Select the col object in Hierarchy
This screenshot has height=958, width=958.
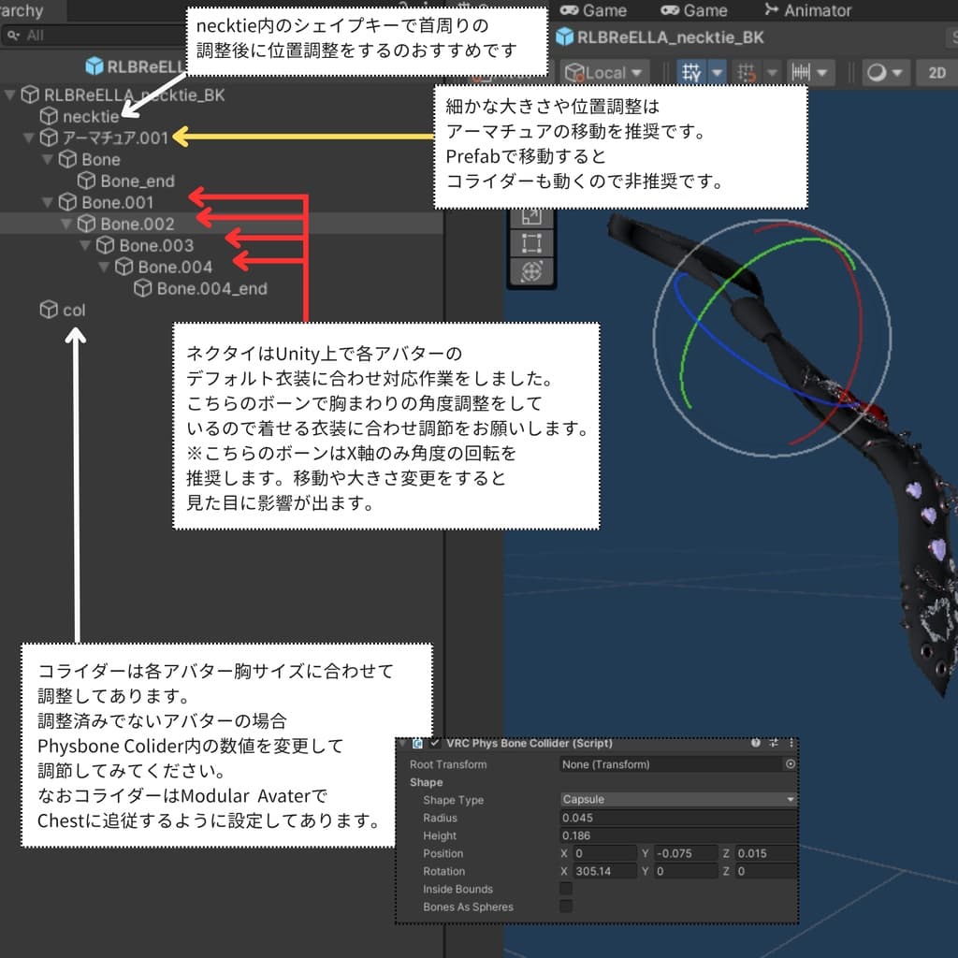pos(73,310)
